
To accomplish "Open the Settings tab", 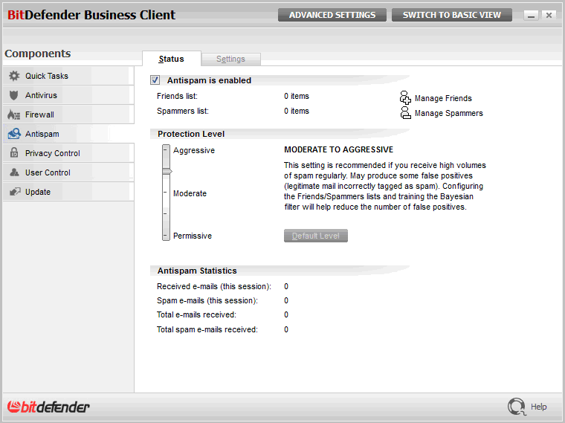I will [x=230, y=59].
